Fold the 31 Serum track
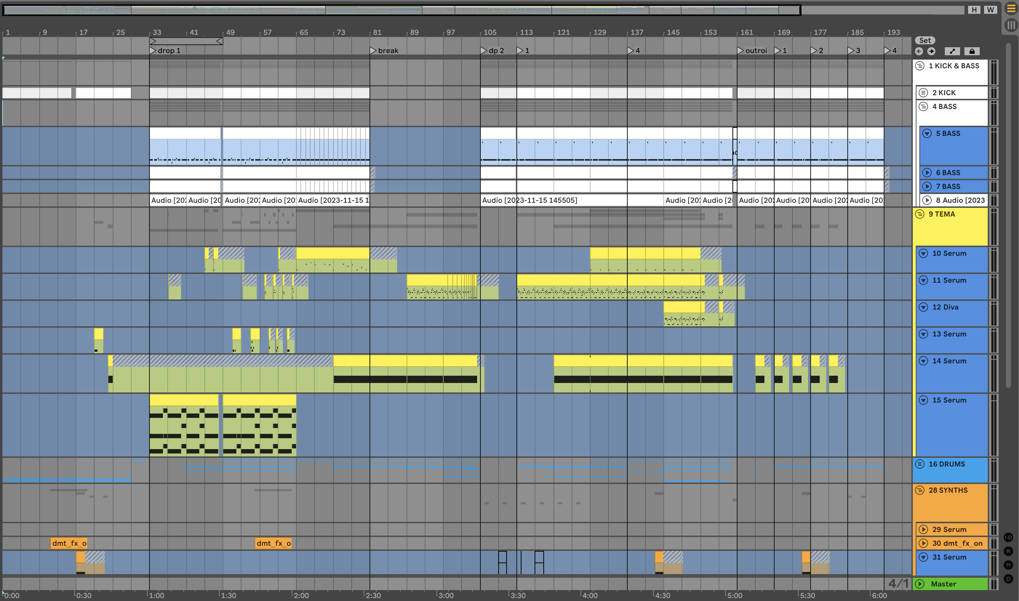 click(x=923, y=557)
